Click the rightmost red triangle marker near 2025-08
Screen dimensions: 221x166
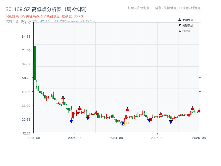click(192, 108)
